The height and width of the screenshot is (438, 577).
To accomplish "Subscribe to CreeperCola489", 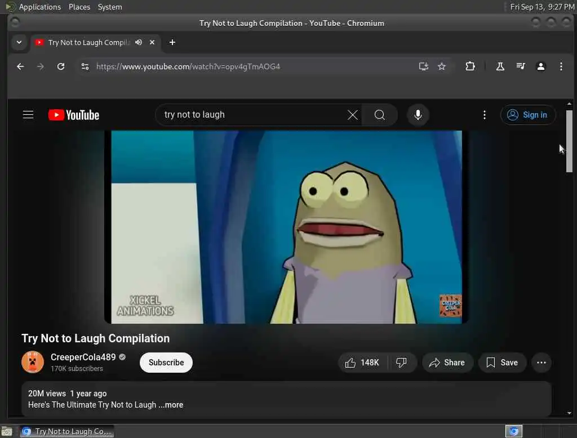I will tap(166, 363).
